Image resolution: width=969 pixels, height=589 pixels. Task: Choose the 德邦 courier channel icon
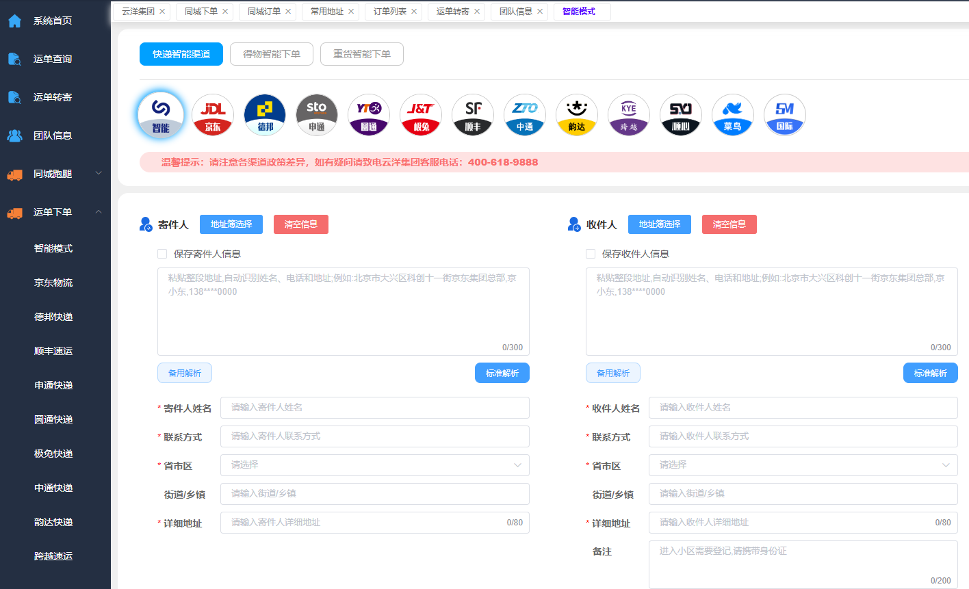pos(265,115)
